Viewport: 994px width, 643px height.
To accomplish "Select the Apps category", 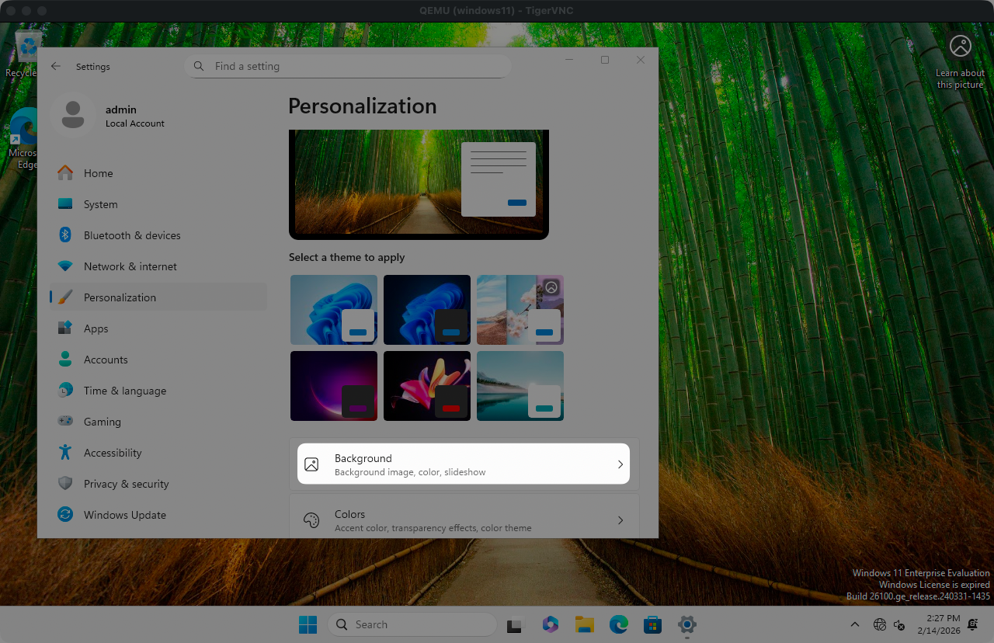I will [96, 328].
